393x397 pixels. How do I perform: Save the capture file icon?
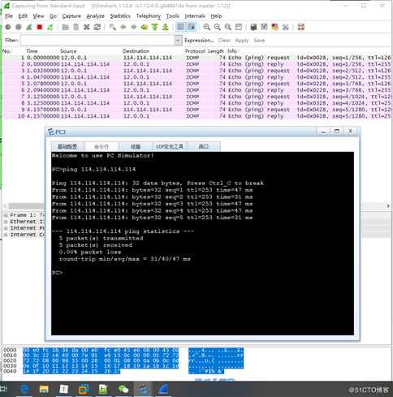[76, 27]
